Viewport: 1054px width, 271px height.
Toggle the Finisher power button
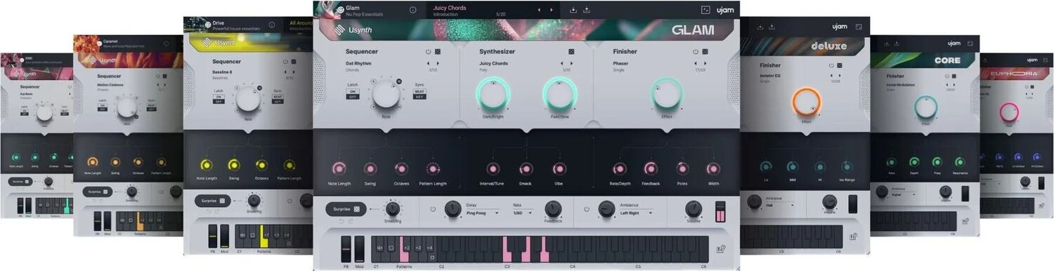[x=696, y=51]
